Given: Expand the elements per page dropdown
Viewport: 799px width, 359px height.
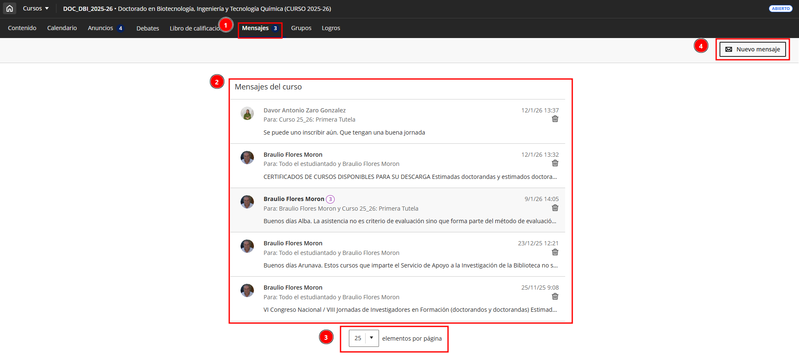Looking at the screenshot, I should click(x=364, y=338).
